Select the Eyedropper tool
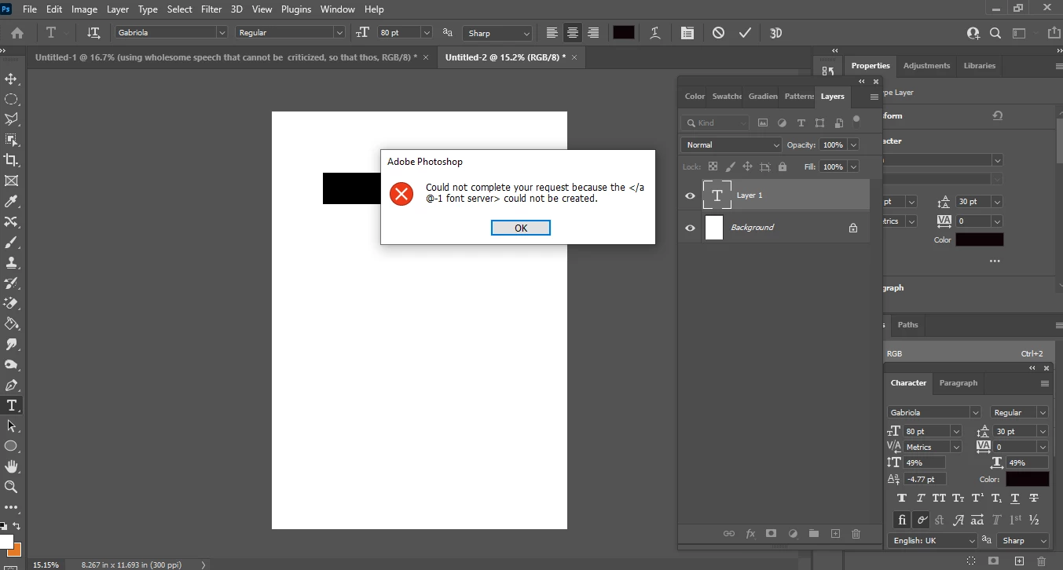1063x570 pixels. [x=12, y=202]
